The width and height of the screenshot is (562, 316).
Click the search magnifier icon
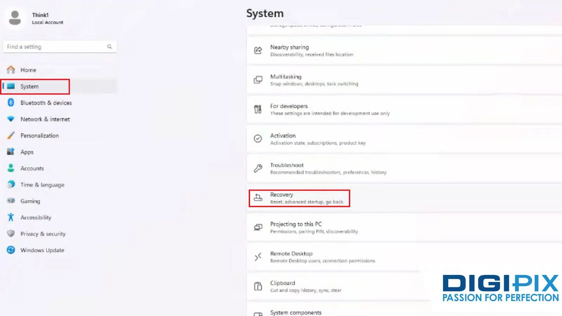[x=110, y=47]
